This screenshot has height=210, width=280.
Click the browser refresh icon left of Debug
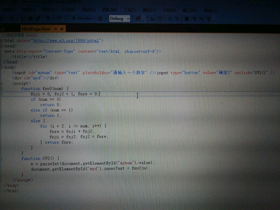(x=100, y=18)
